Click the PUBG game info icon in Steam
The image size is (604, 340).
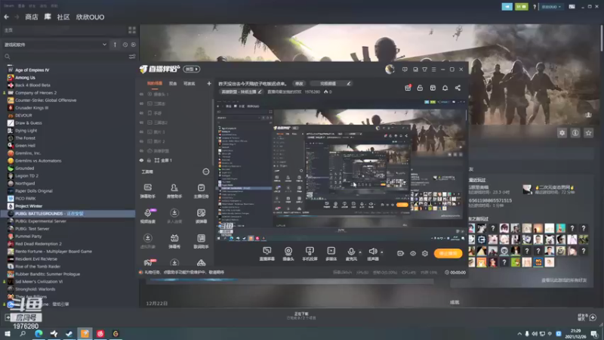coord(575,133)
